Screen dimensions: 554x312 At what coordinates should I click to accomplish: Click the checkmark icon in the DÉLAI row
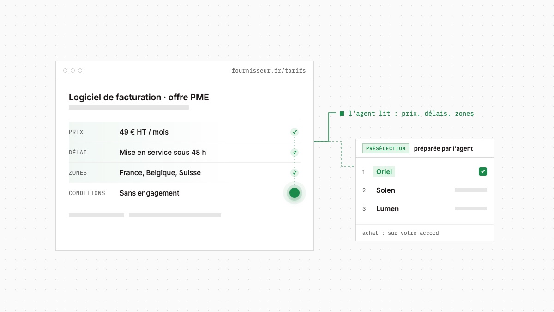point(295,153)
